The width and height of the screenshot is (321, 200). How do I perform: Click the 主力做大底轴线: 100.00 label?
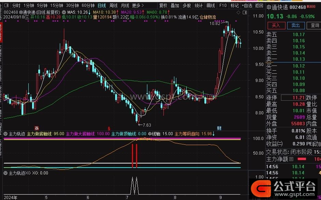(x=88, y=134)
